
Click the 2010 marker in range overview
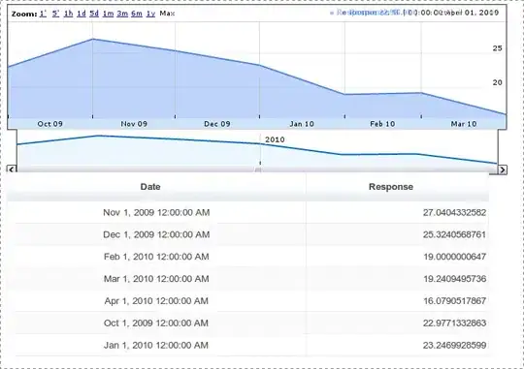(x=275, y=139)
